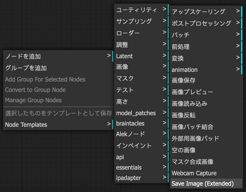Viewport: 246px width, 192px height.
Task: Add the 画像プレビュー node
Action: click(x=207, y=92)
